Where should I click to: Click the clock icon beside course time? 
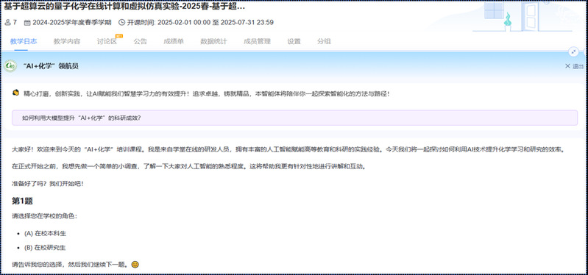(x=121, y=23)
